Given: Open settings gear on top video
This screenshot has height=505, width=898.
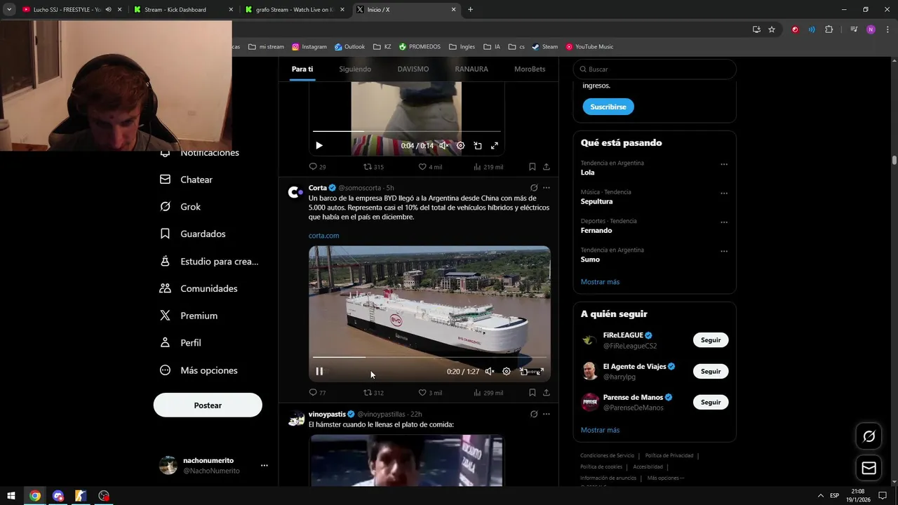Looking at the screenshot, I should pyautogui.click(x=461, y=145).
